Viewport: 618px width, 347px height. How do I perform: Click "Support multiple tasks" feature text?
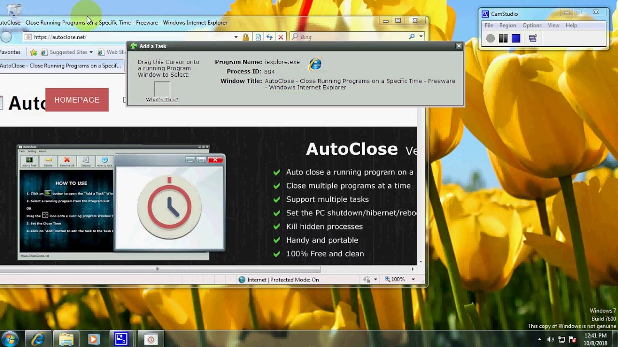click(327, 199)
